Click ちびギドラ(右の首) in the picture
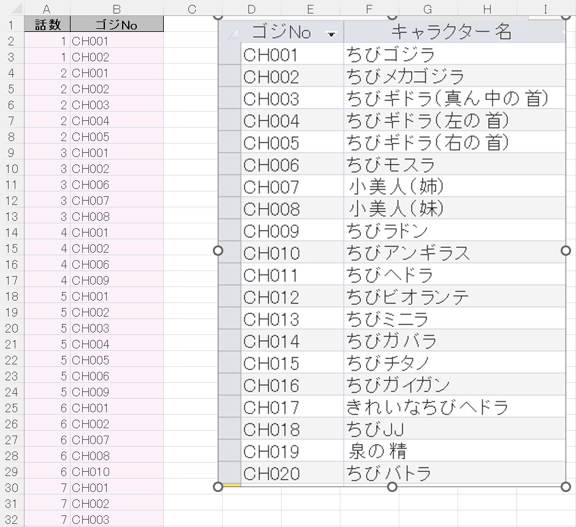 coord(428,142)
